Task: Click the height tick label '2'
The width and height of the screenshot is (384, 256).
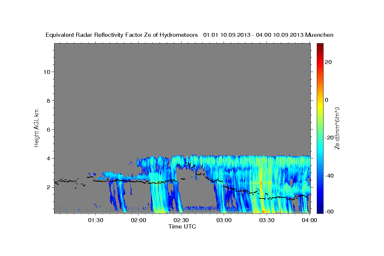Action: (x=49, y=187)
